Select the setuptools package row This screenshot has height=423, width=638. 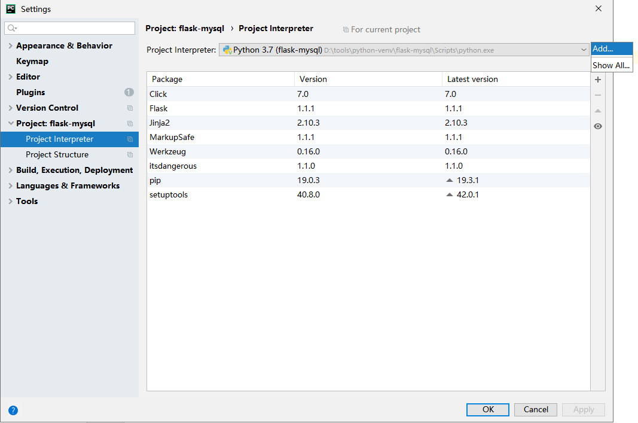click(368, 194)
